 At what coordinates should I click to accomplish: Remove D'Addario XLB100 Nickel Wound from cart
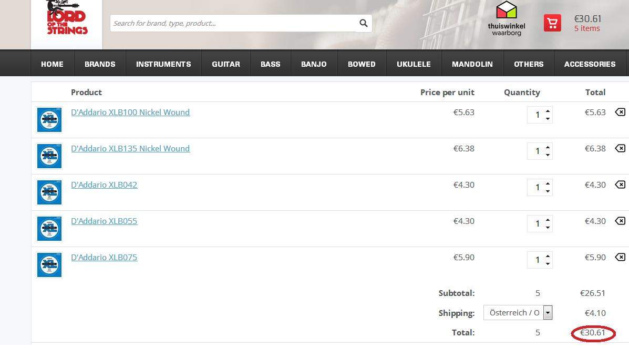coord(620,112)
